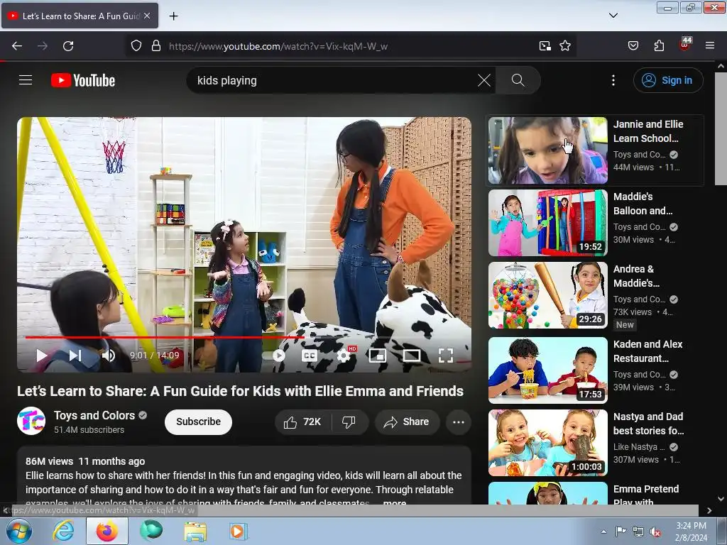
Task: List all tabs dropdown arrow
Action: pos(613,16)
